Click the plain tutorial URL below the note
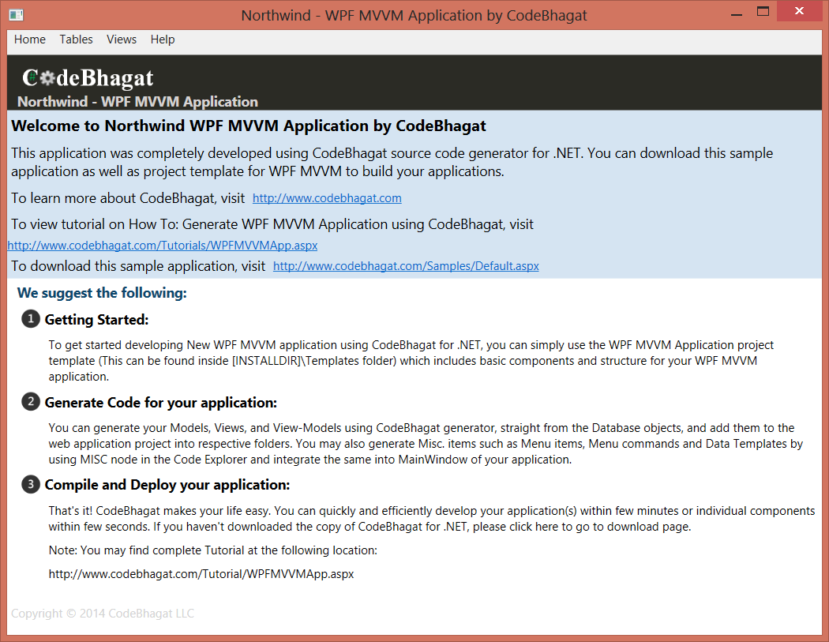The image size is (829, 642). pos(201,574)
